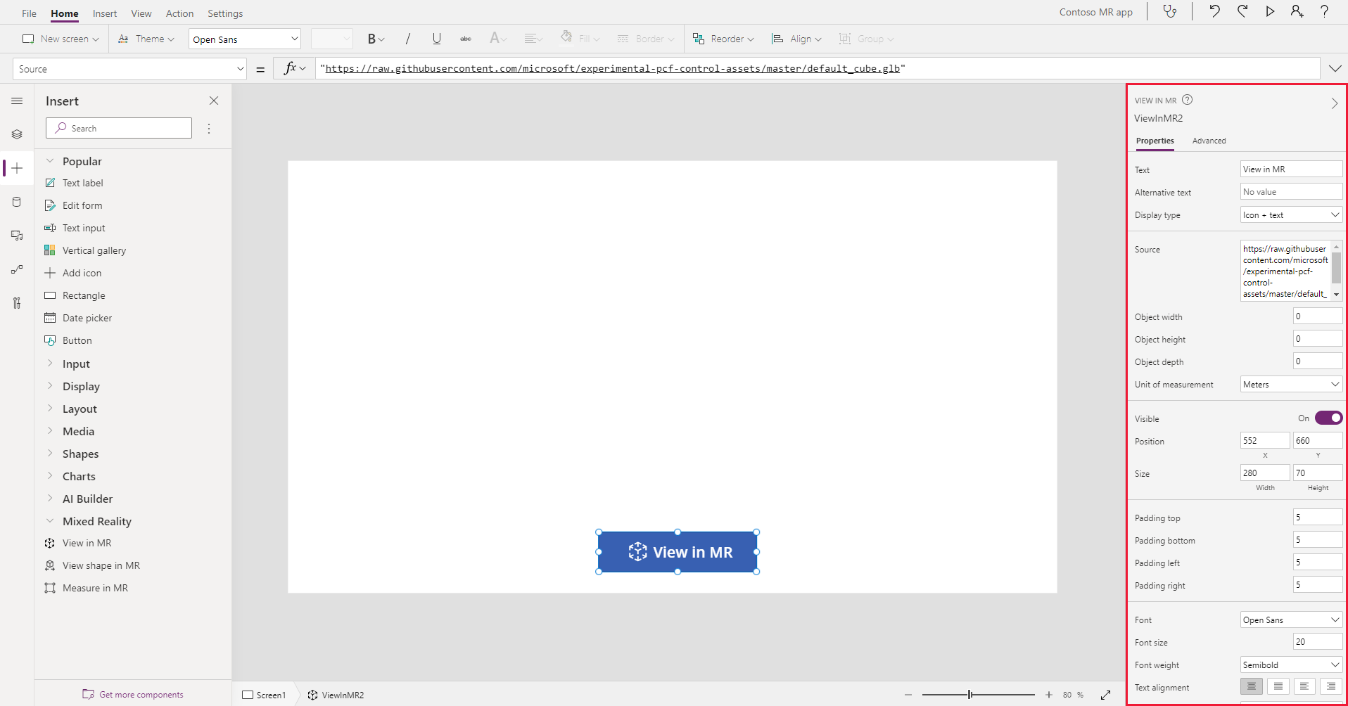Toggle Italic formatting

[x=408, y=39]
